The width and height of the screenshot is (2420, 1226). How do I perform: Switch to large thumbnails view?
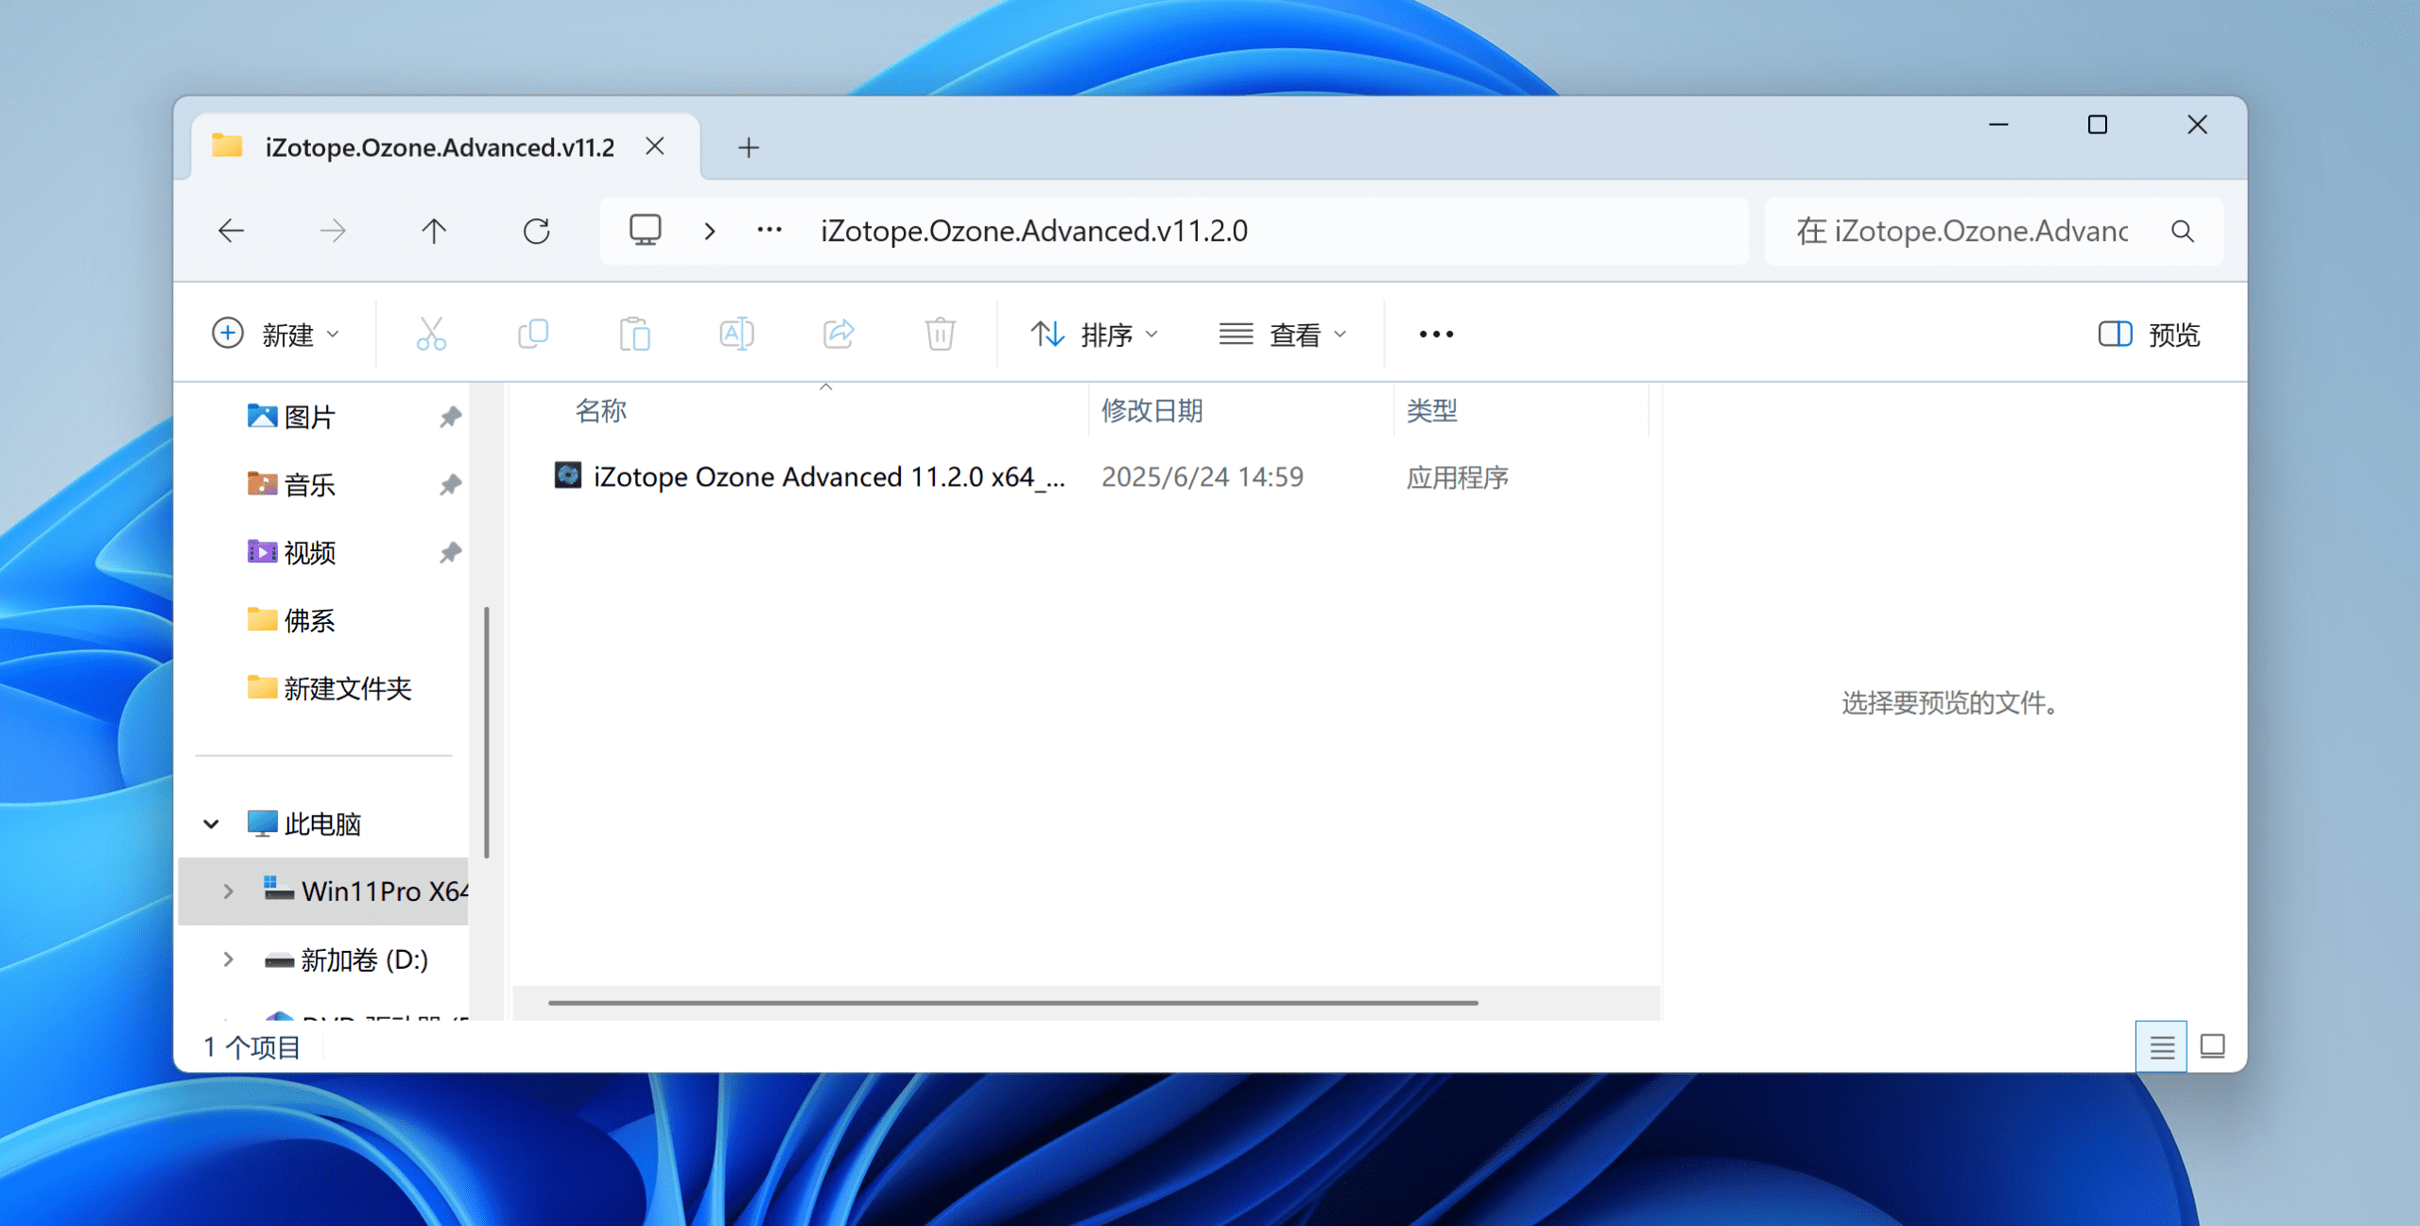[2212, 1046]
